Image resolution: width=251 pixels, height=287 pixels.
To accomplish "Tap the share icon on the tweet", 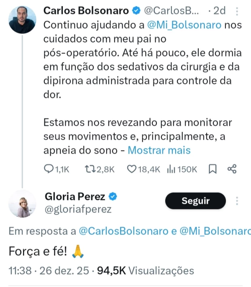I will (x=232, y=169).
